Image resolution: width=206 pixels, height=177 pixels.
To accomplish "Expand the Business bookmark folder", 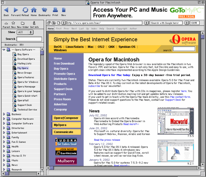I will [4, 114].
